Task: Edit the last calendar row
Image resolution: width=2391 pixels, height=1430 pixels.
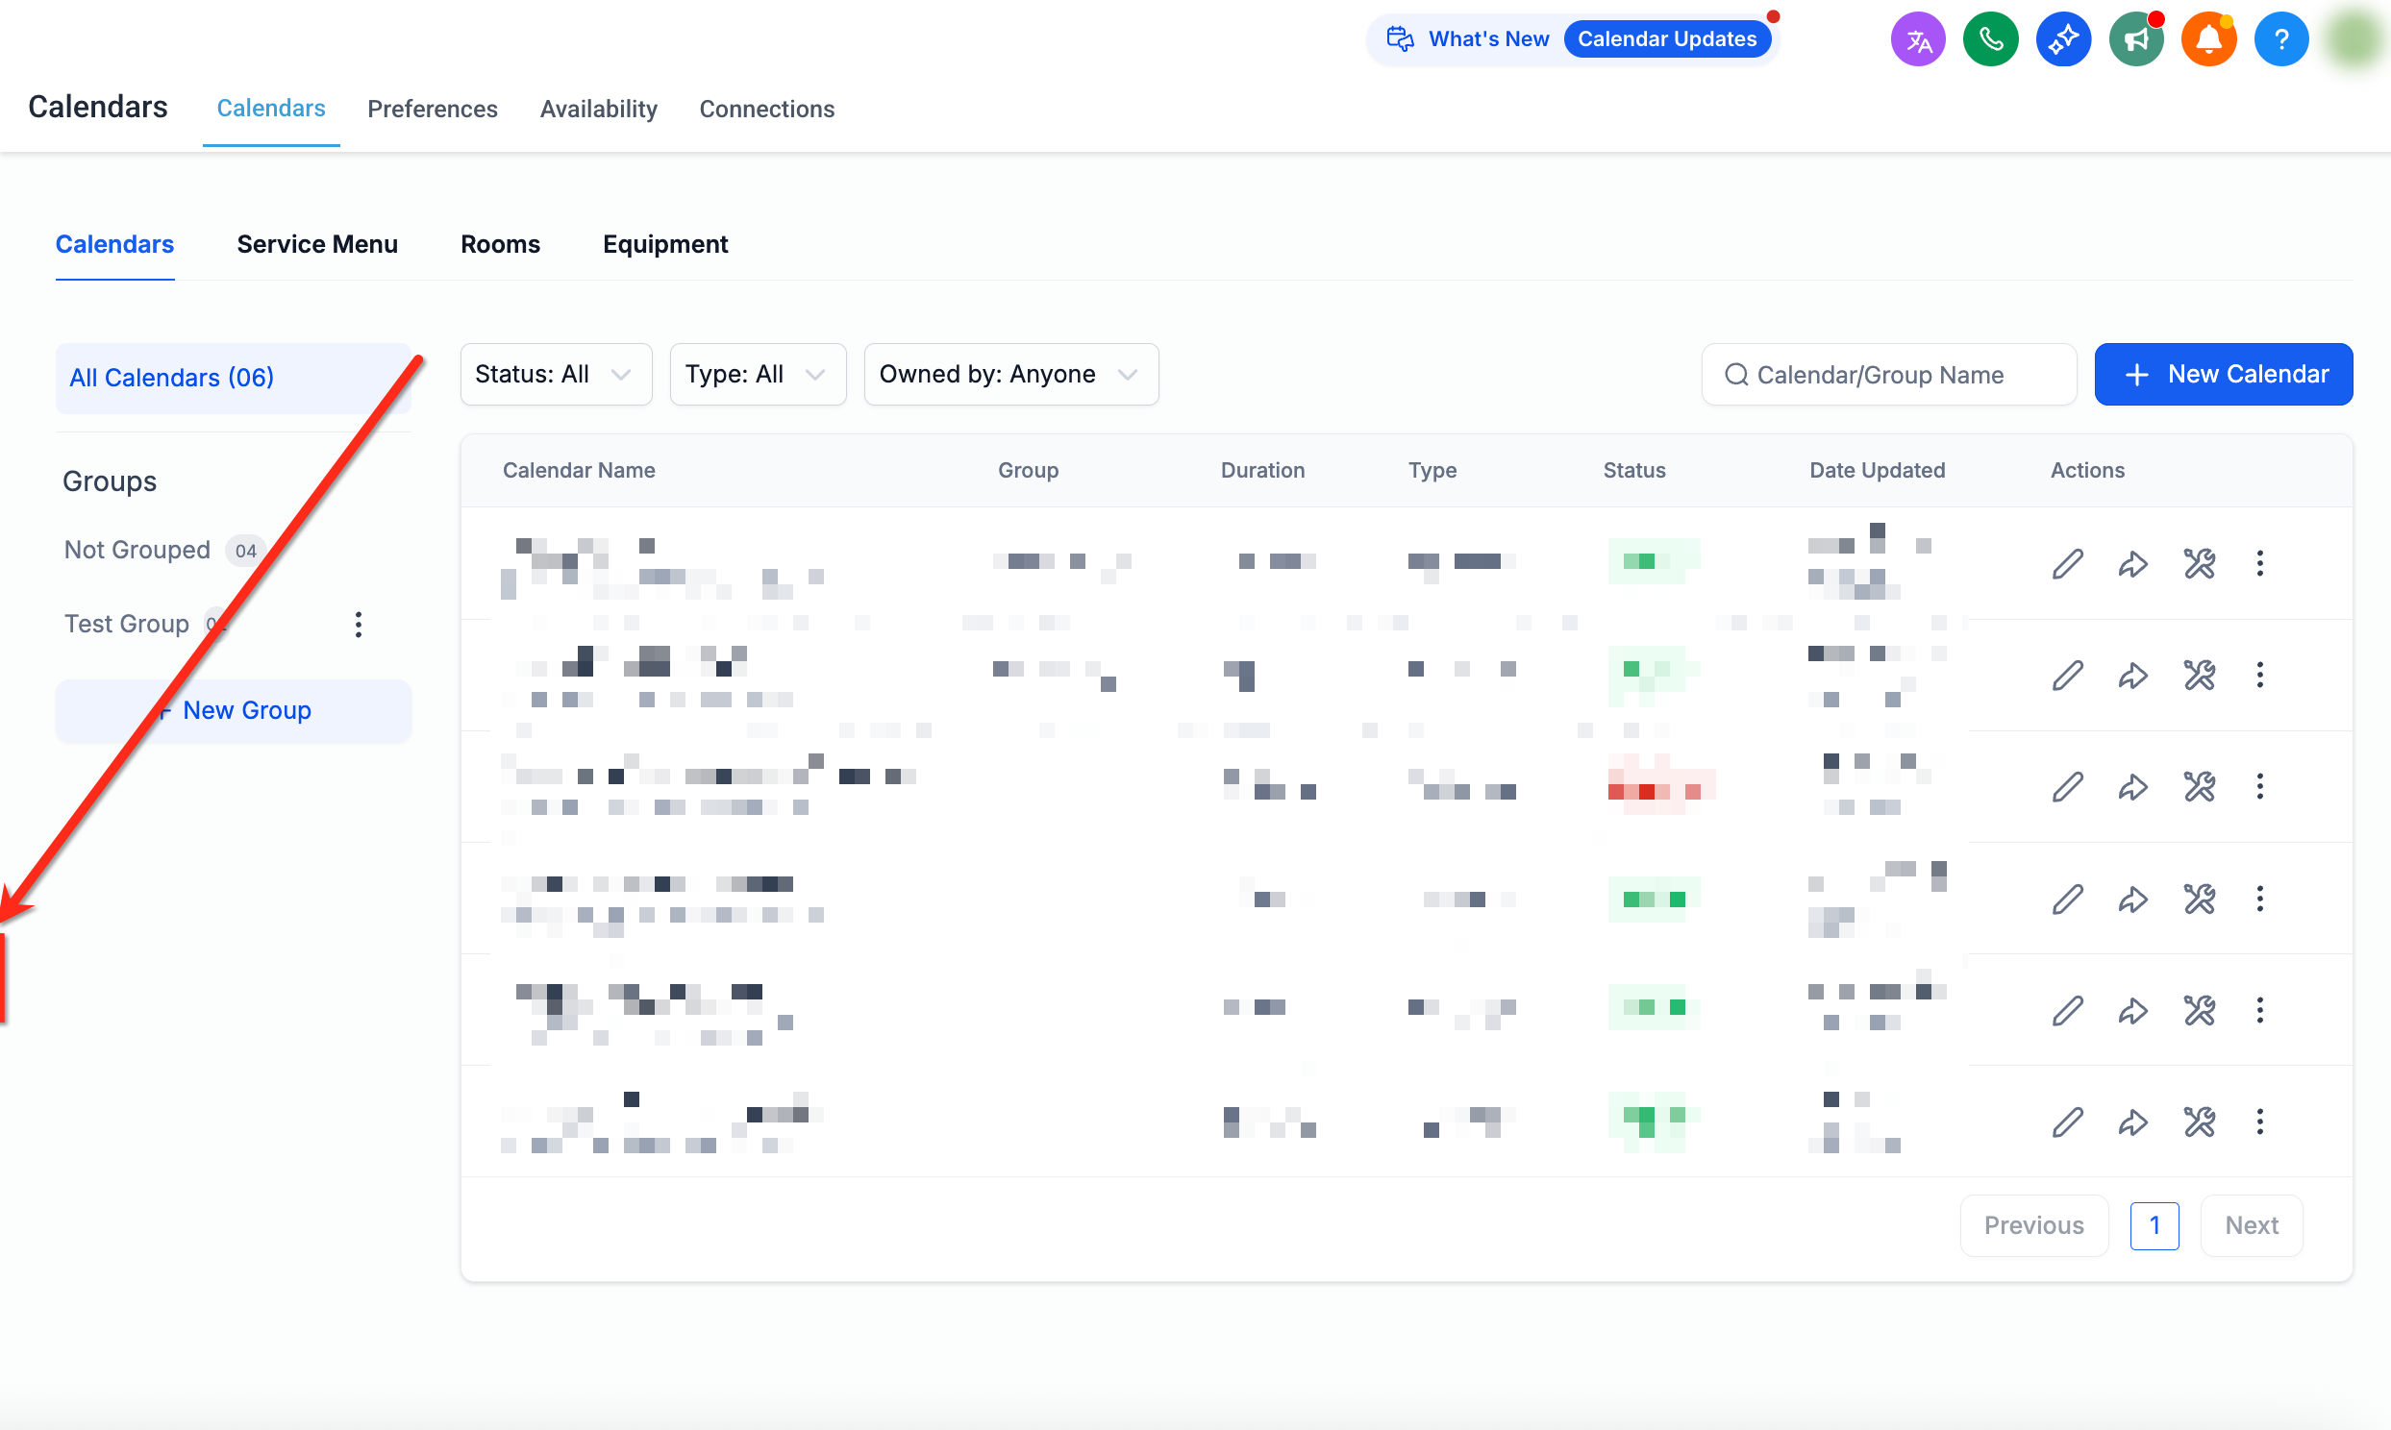Action: coord(2067,1122)
